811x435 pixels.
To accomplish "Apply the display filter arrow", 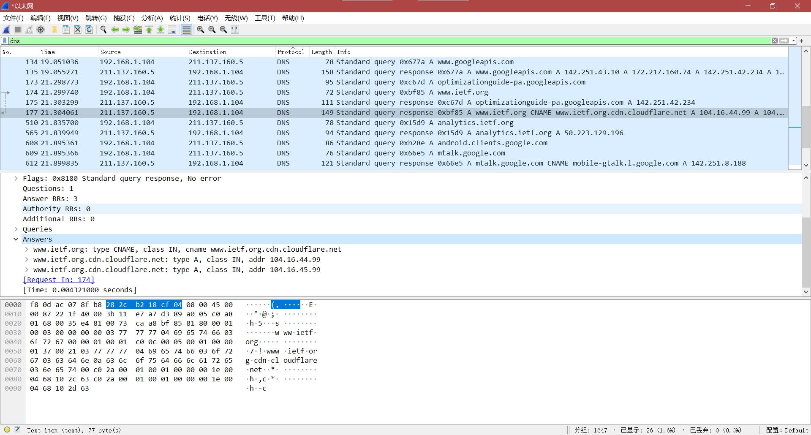I will [x=784, y=41].
